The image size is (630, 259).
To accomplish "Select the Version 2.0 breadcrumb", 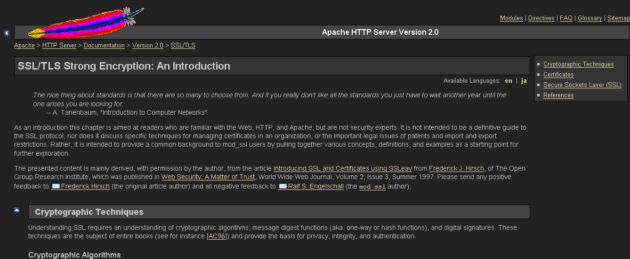I will pyautogui.click(x=147, y=46).
